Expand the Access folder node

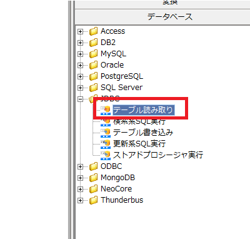pyautogui.click(x=80, y=32)
